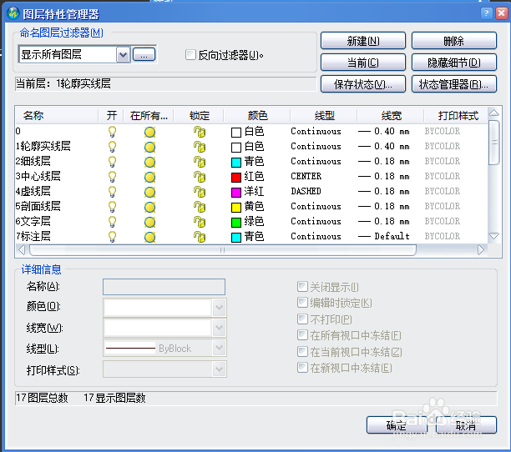Click the freeze sun icon for 6文字层
511x452 pixels.
(150, 222)
